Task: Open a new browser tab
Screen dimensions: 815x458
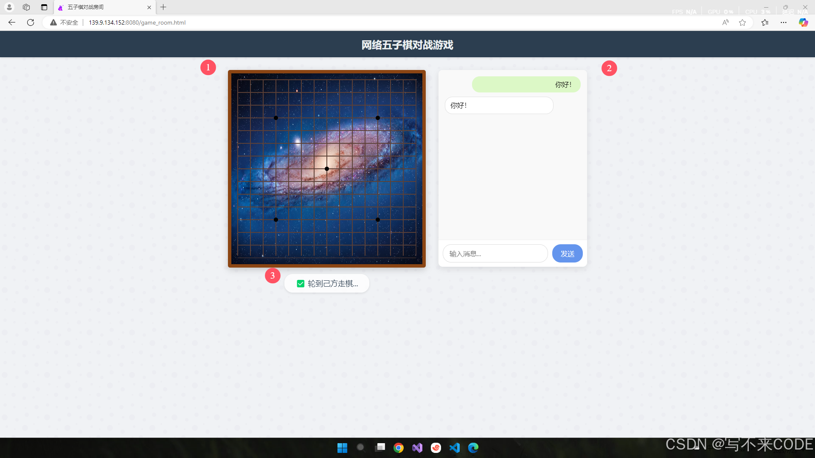Action: (x=163, y=7)
